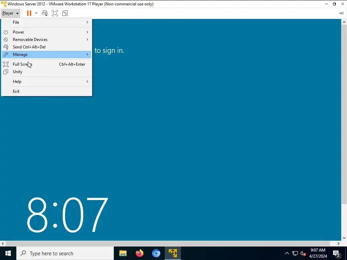Open File Explorer from the taskbar
This screenshot has height=260, width=347.
click(x=123, y=253)
